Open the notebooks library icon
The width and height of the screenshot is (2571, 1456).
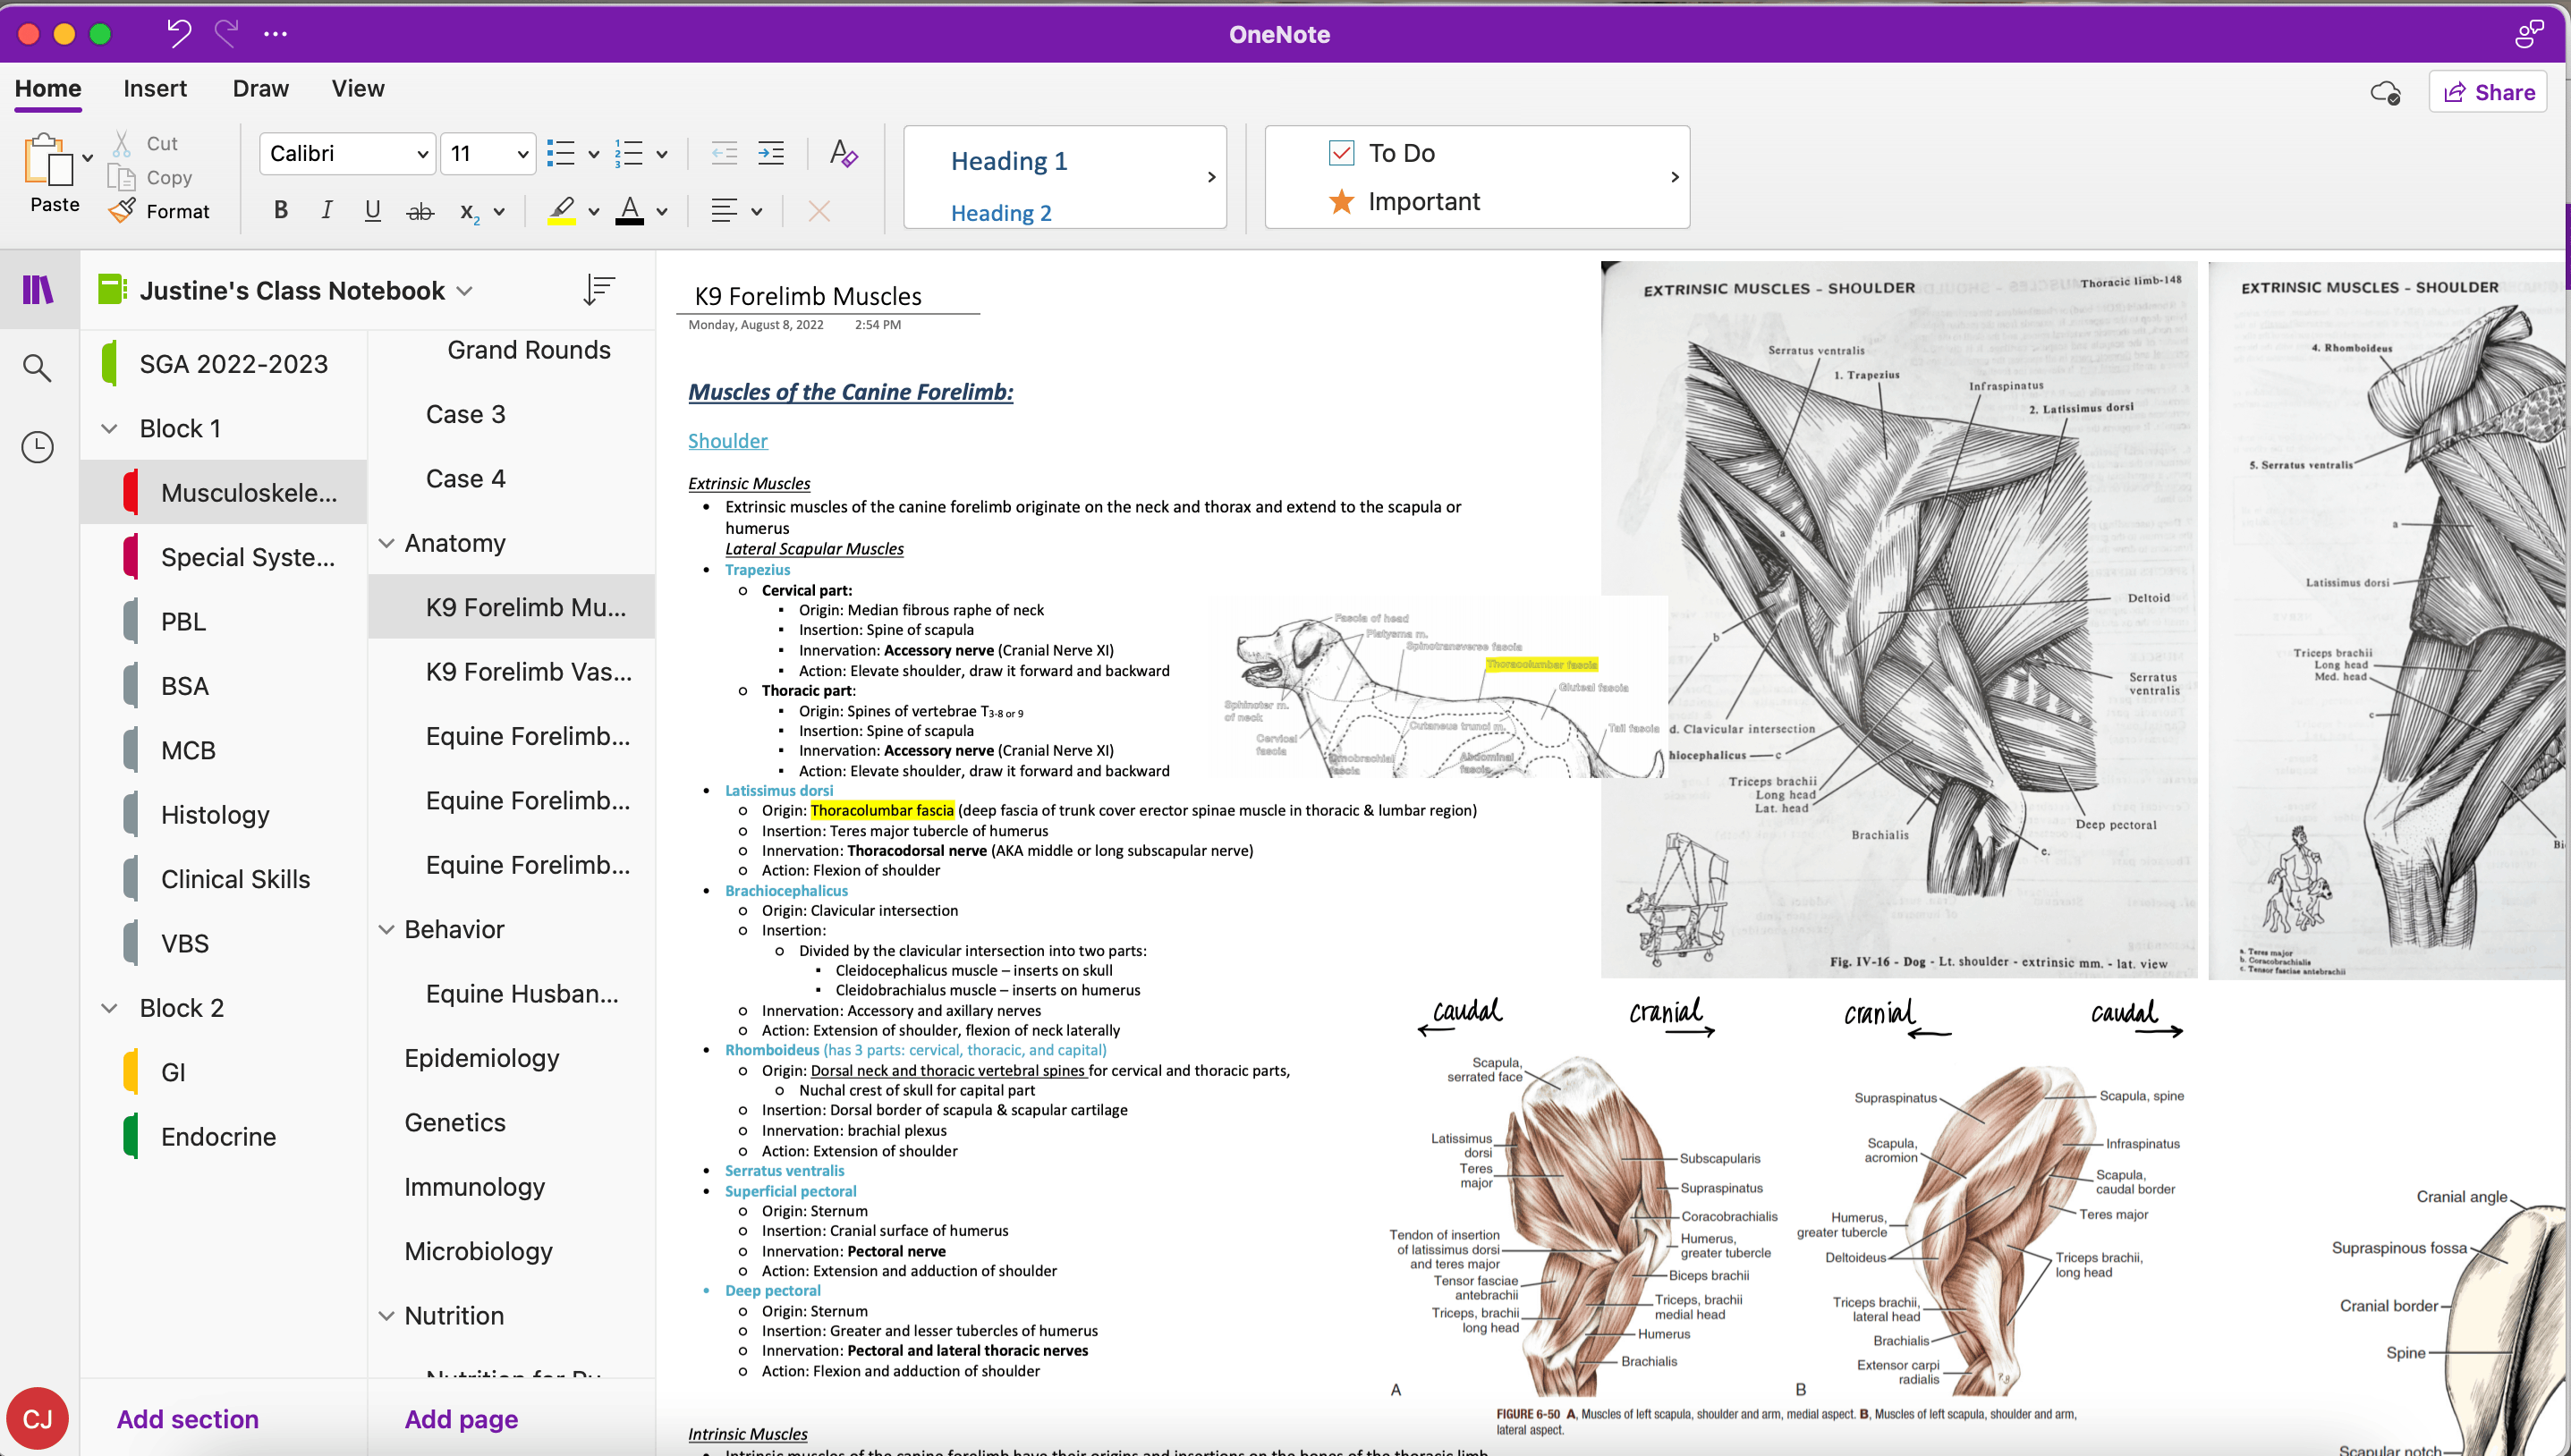pyautogui.click(x=38, y=290)
